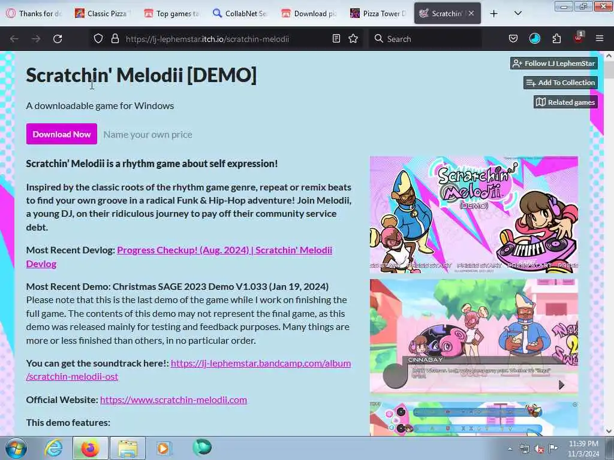Switch to the Classic Pizza tab
This screenshot has width=614, height=460.
coord(103,14)
